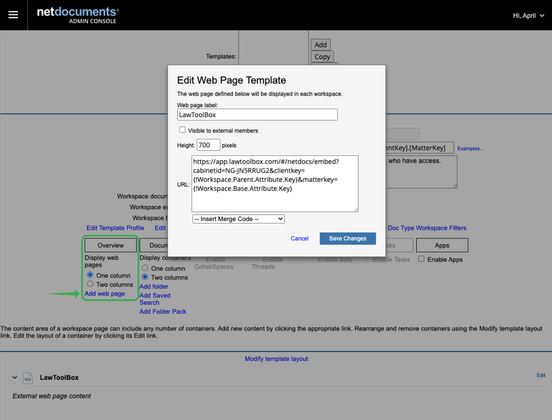Select Two columns for display containers
This screenshot has width=552, height=420.
(145, 277)
